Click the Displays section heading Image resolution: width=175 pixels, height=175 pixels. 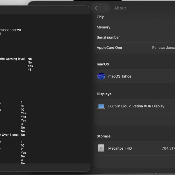pyautogui.click(x=104, y=94)
